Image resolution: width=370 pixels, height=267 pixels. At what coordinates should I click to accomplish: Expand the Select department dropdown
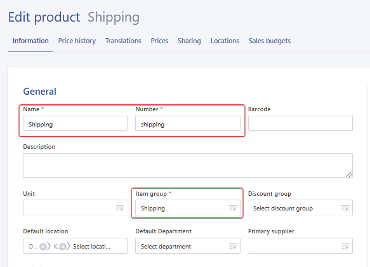point(188,246)
